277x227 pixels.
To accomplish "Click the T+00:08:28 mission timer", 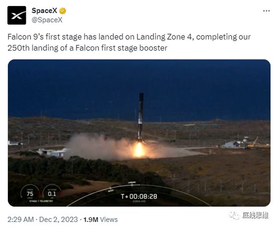I will (139, 196).
